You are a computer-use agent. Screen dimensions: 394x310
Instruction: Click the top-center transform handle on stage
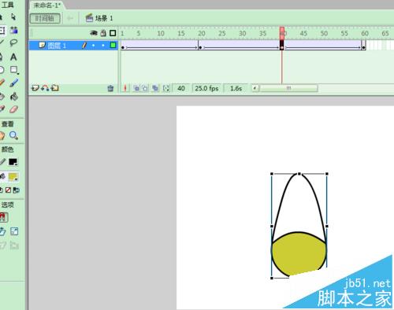point(299,174)
